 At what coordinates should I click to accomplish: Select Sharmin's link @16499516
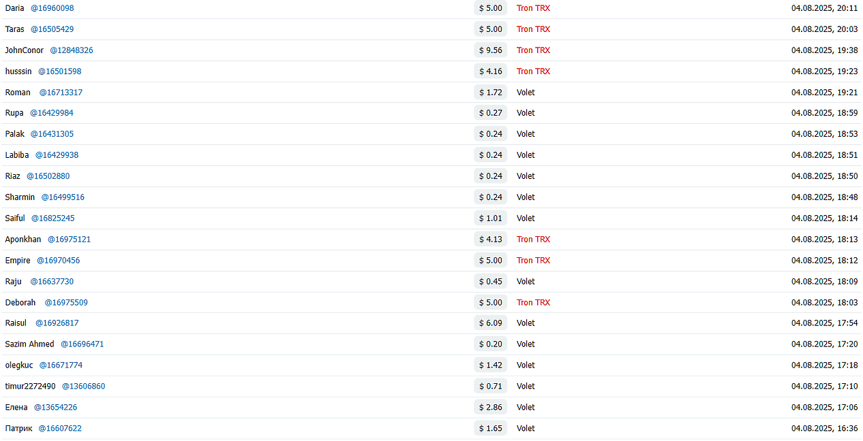(63, 197)
